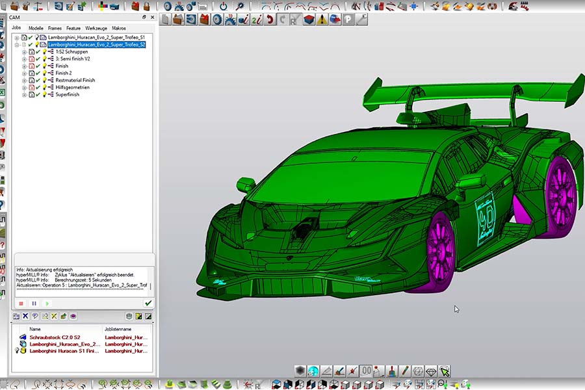Open the Feature tab
585x390 pixels.
73,28
